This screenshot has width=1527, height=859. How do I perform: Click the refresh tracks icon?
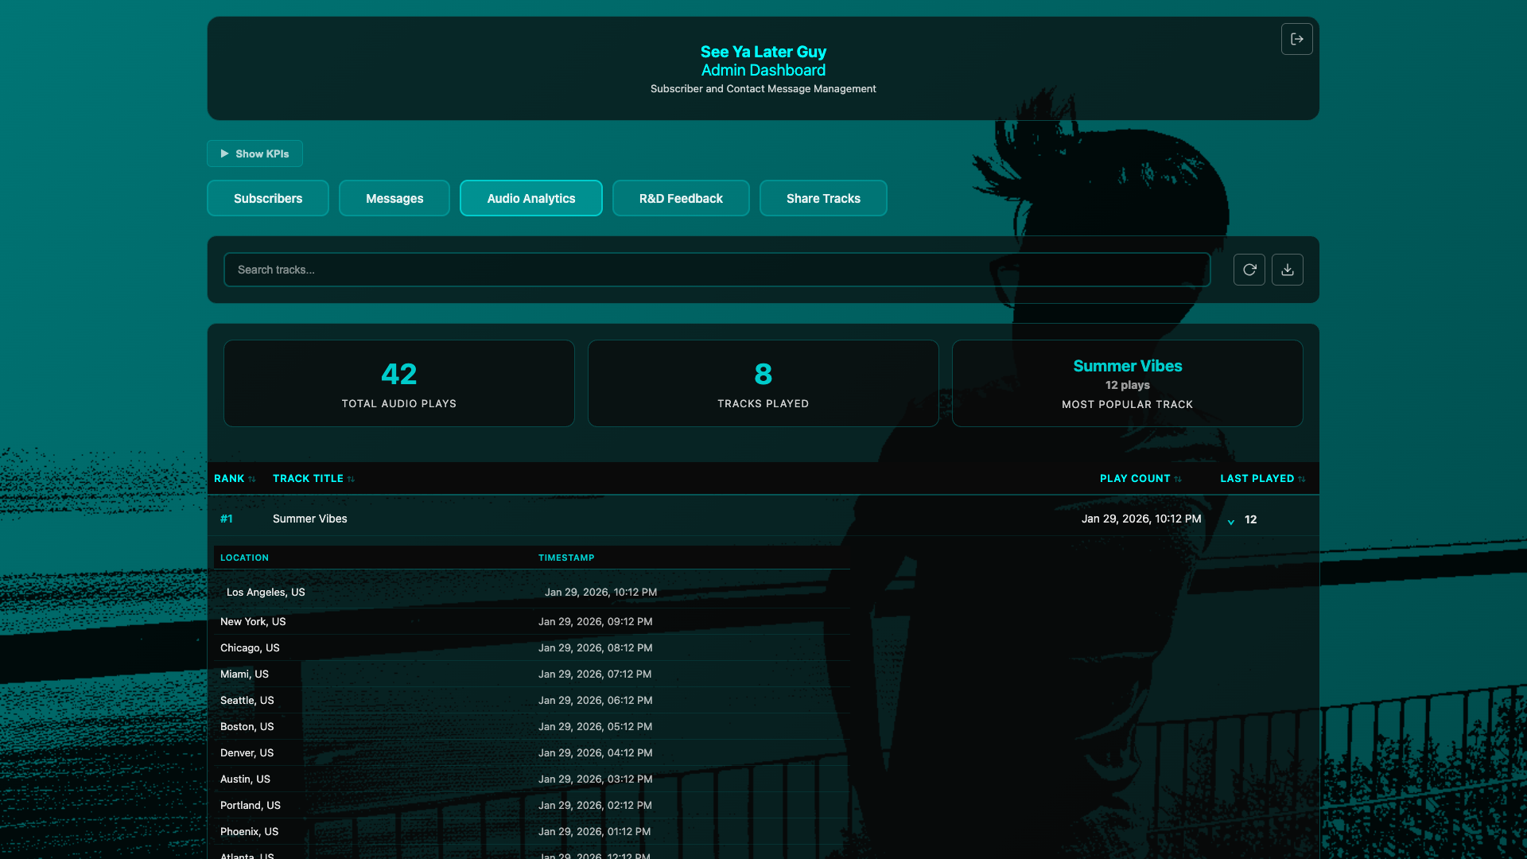(1249, 270)
